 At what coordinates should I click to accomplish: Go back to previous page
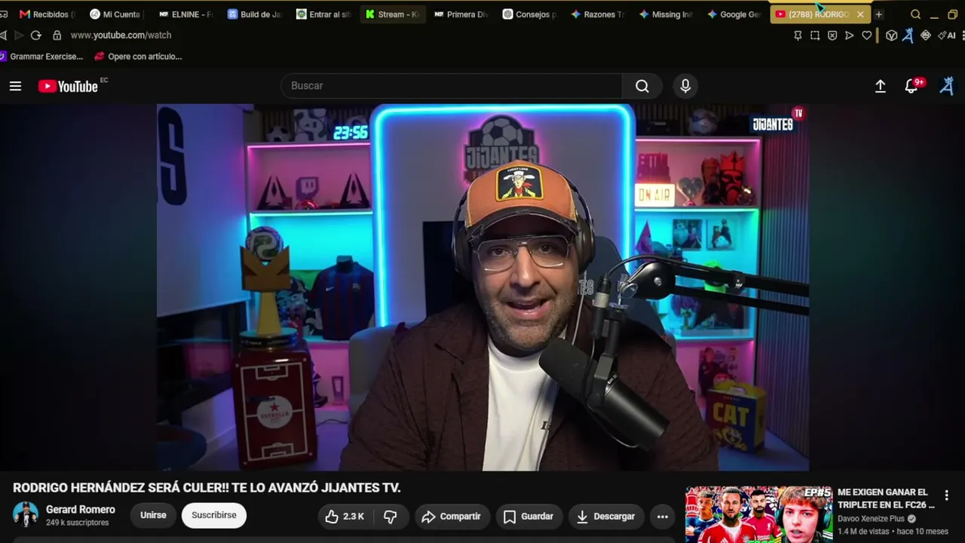4,35
